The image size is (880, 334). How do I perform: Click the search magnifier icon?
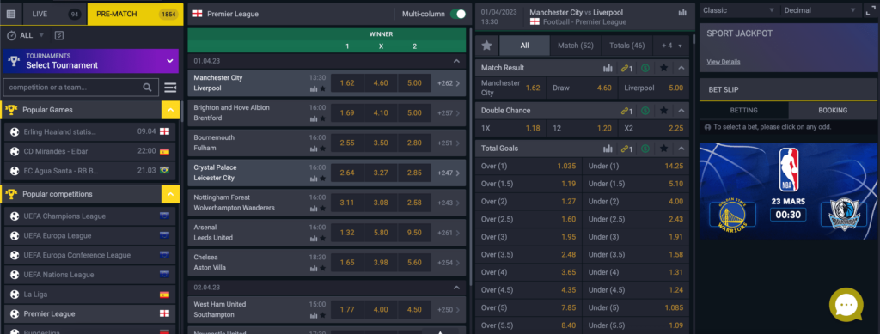click(147, 88)
